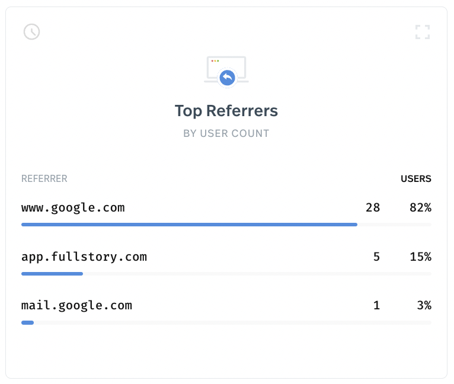Image resolution: width=454 pixels, height=384 pixels.
Task: Click the 15% percentage value
Action: [x=420, y=257]
